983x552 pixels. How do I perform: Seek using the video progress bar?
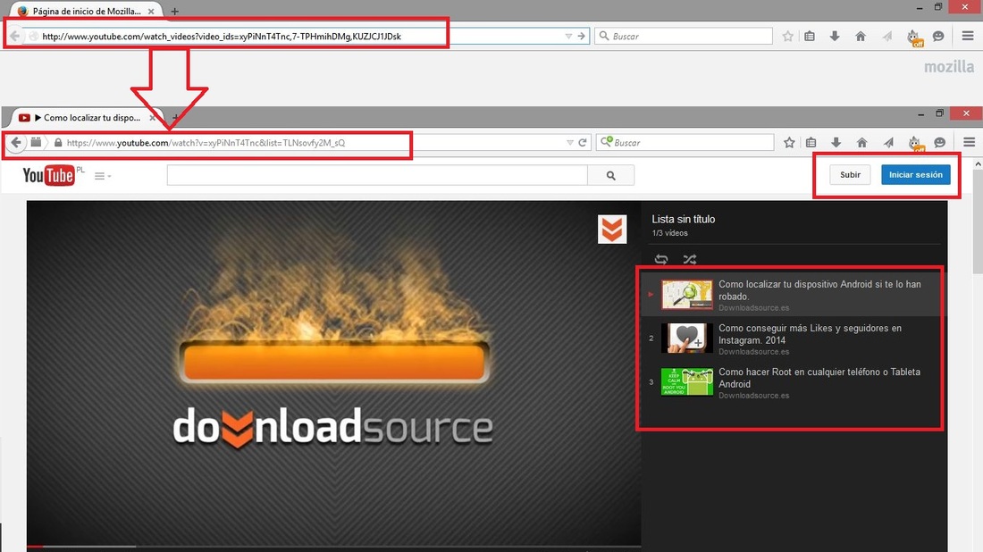click(x=333, y=547)
